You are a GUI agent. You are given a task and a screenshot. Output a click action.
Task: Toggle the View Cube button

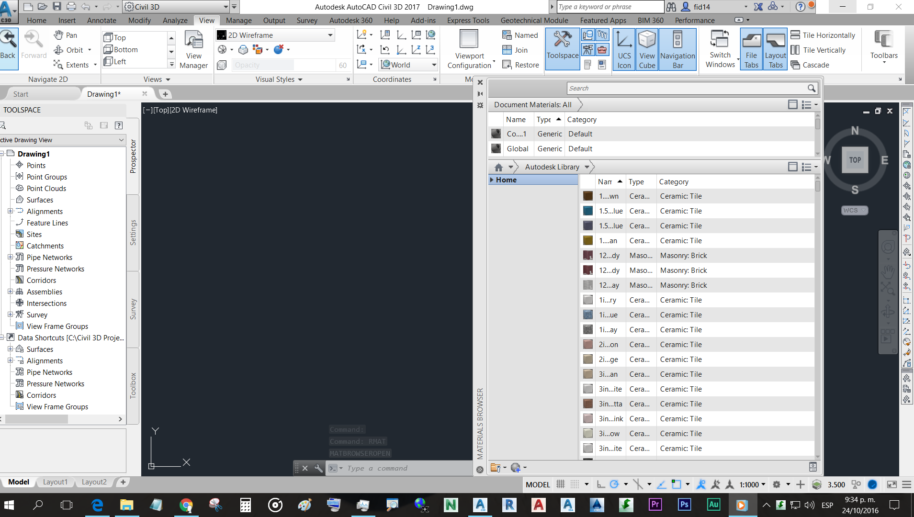point(647,49)
